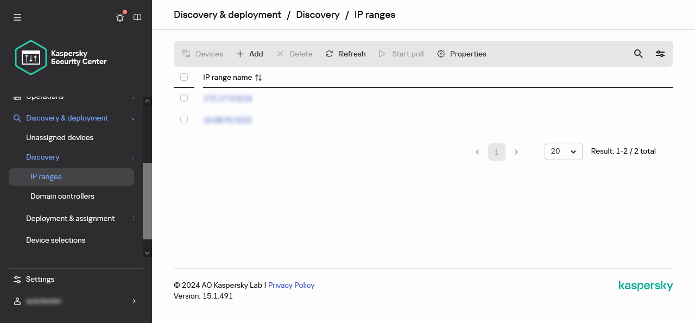695x323 pixels.
Task: Click the sidebar scroll-up arrow
Action: pyautogui.click(x=147, y=100)
